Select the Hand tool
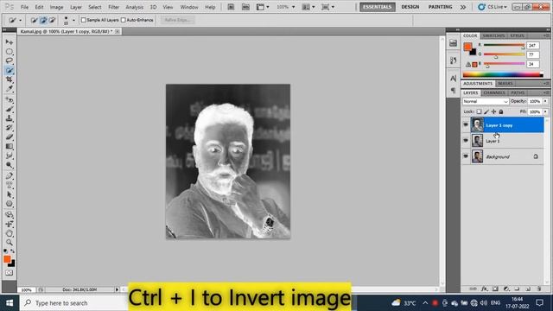Screen dimensions: 553x311 coord(10,233)
